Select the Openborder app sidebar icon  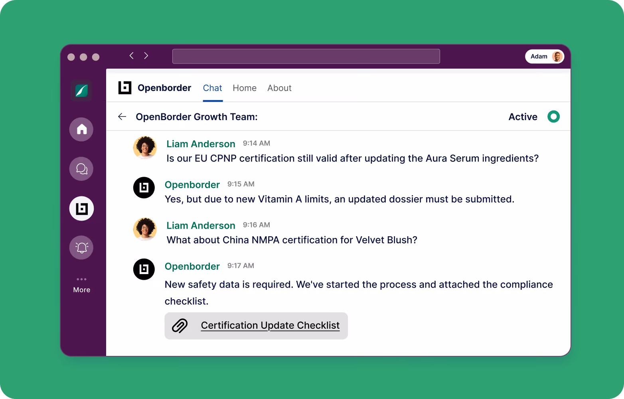(x=81, y=208)
